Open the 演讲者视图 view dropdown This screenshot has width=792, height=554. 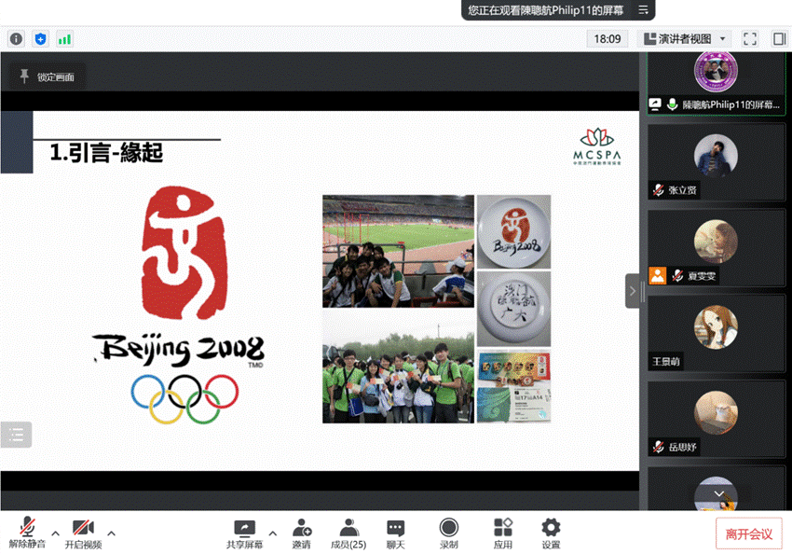click(x=686, y=39)
